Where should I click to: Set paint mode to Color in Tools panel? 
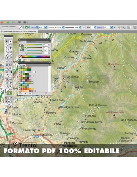(x=6, y=98)
